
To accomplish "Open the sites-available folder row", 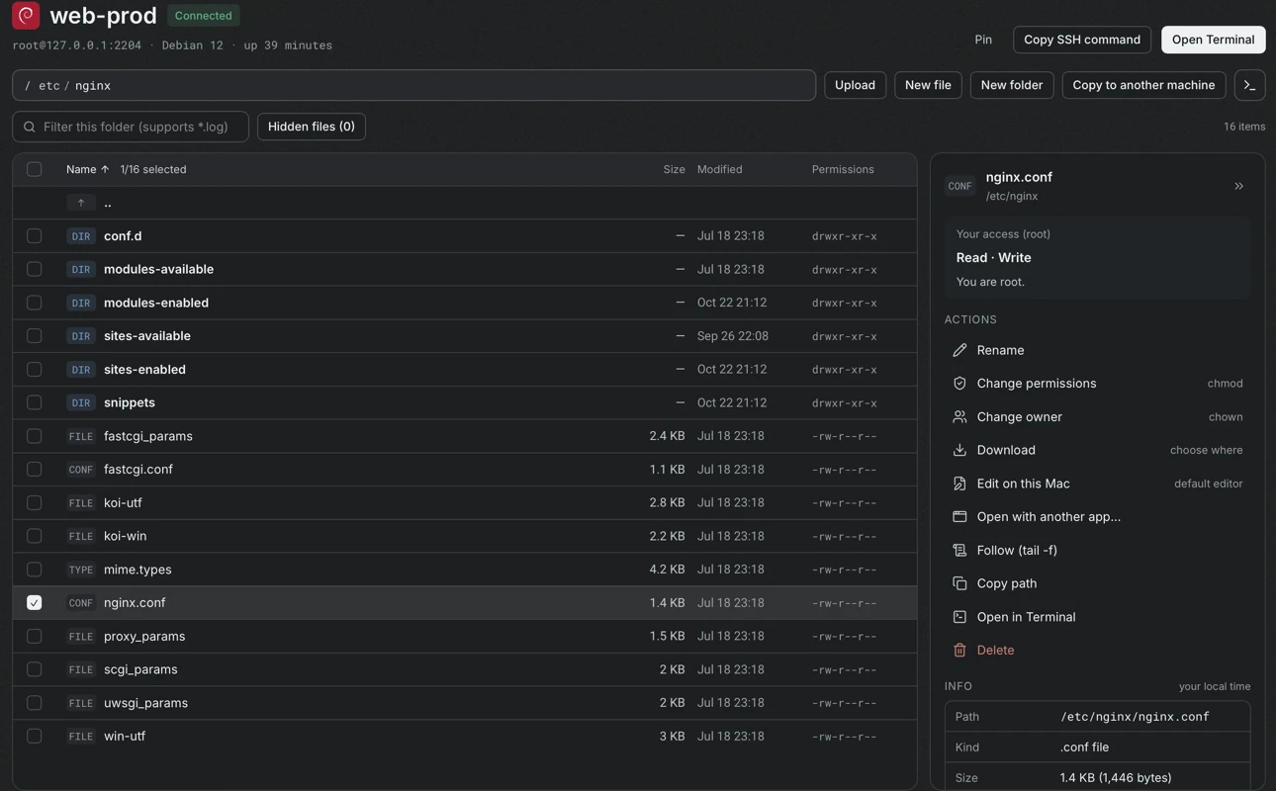I will click(465, 336).
